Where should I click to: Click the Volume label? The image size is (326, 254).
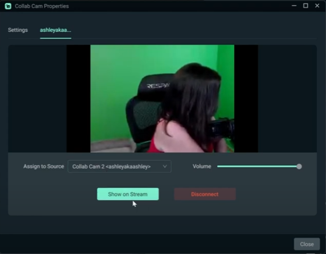coord(202,167)
